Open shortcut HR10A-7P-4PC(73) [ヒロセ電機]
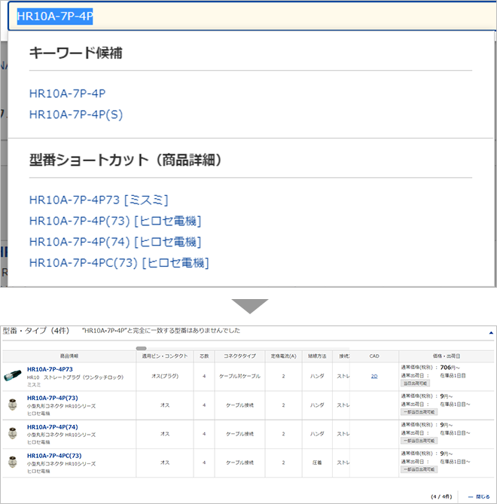 [118, 263]
